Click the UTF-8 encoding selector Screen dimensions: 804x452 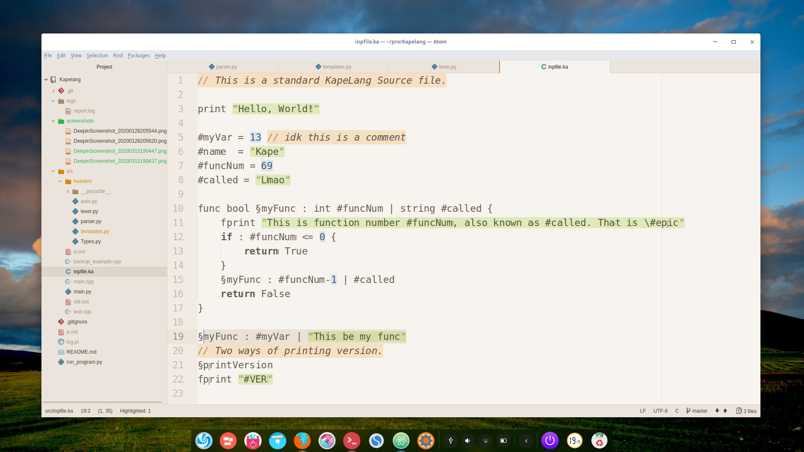[x=660, y=411]
